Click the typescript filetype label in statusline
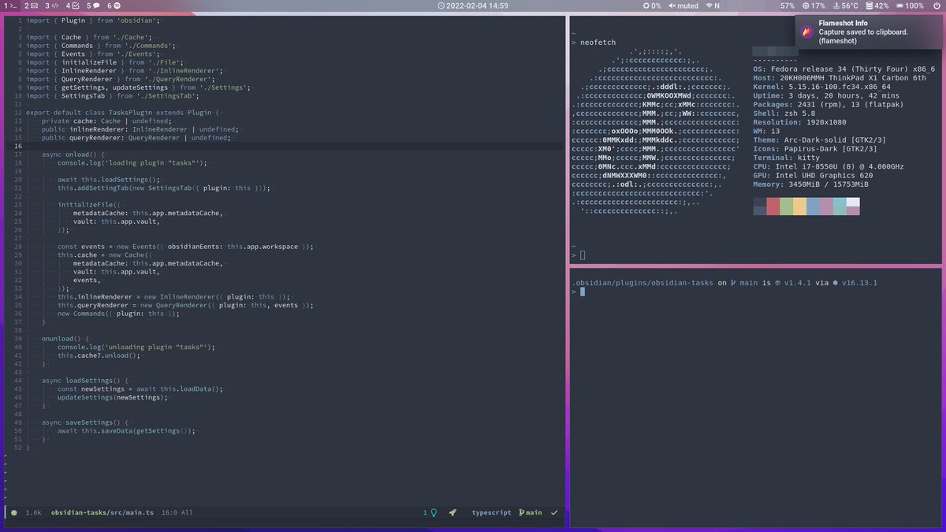 point(491,512)
